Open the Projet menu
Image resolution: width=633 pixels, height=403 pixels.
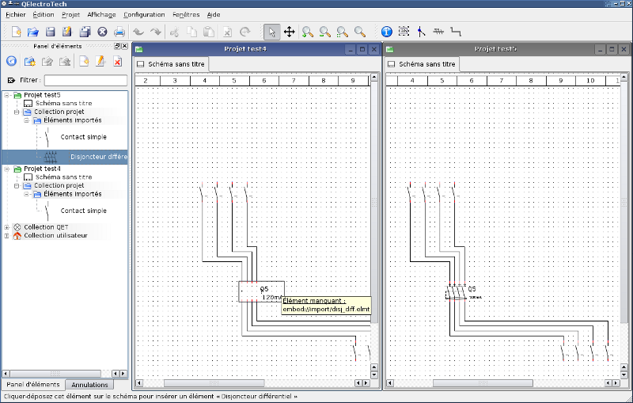(70, 14)
